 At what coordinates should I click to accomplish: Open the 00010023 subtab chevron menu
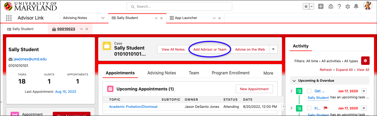tap(82, 29)
